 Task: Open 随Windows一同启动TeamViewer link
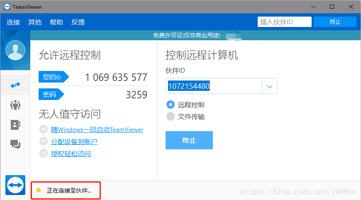(97, 130)
